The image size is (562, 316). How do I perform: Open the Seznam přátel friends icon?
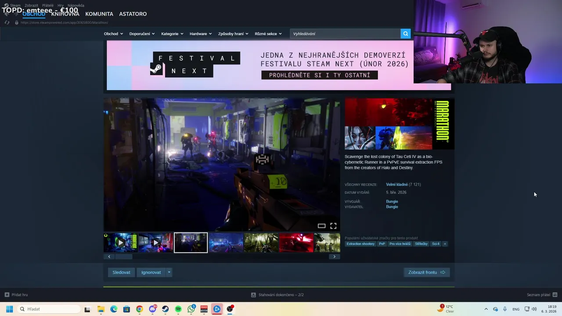(x=555, y=295)
